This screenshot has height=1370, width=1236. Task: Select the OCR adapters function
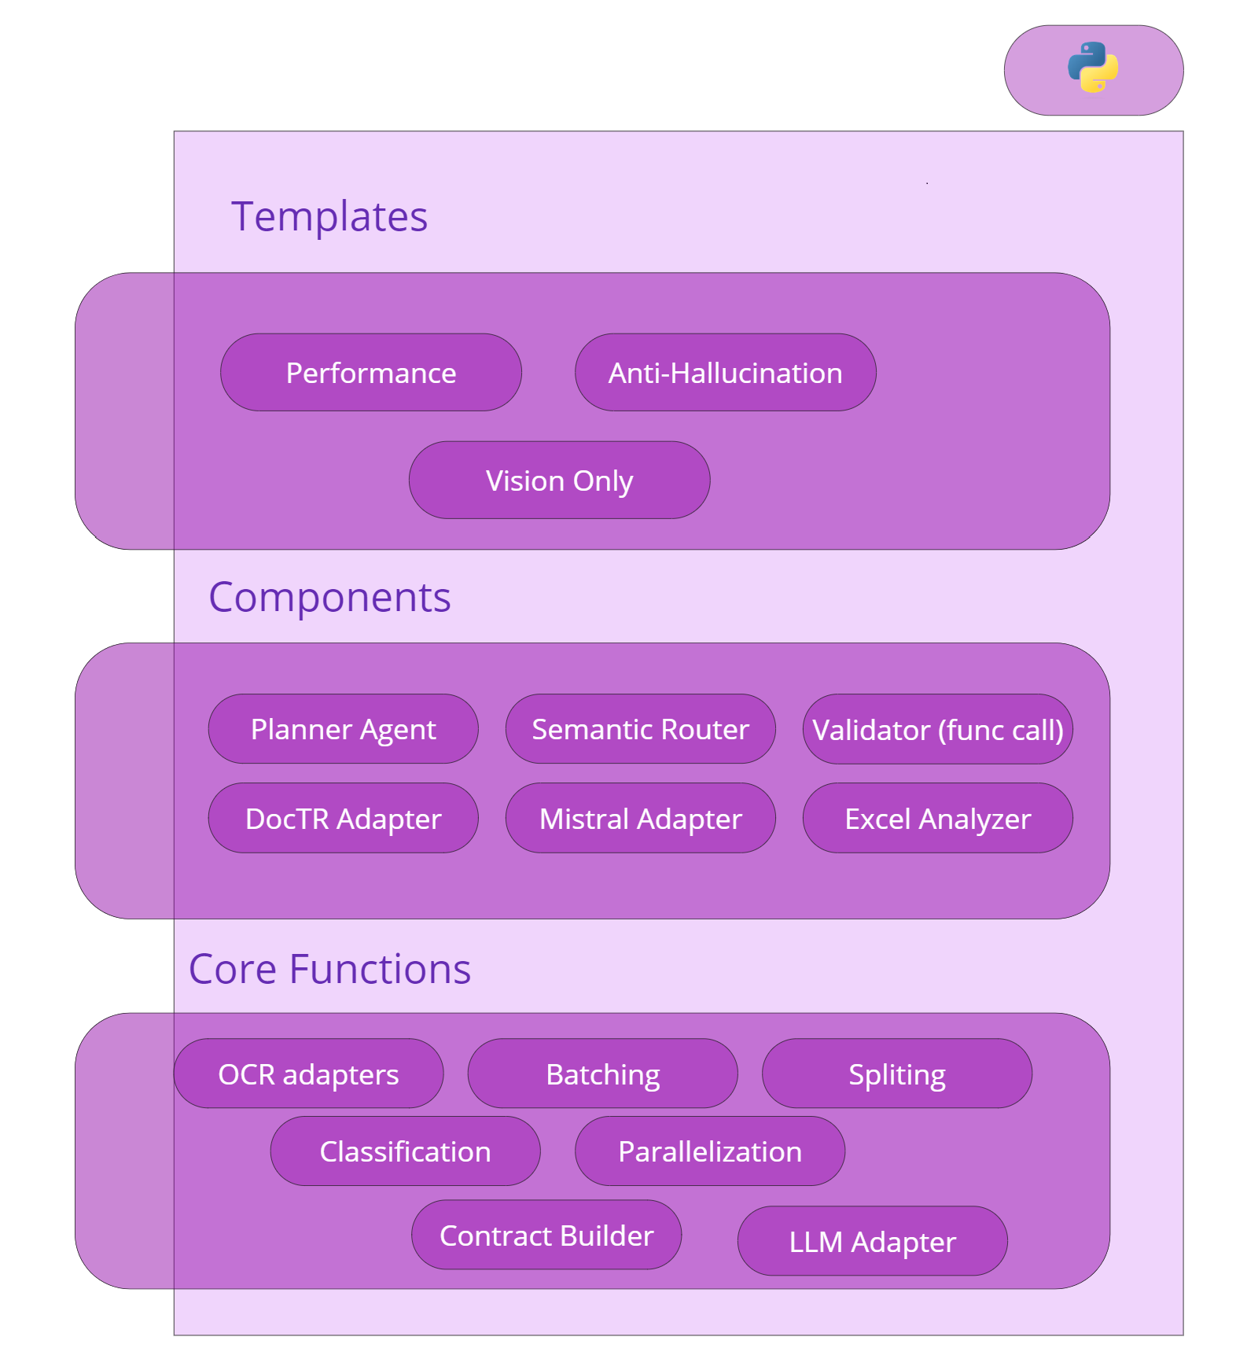[x=309, y=1074]
